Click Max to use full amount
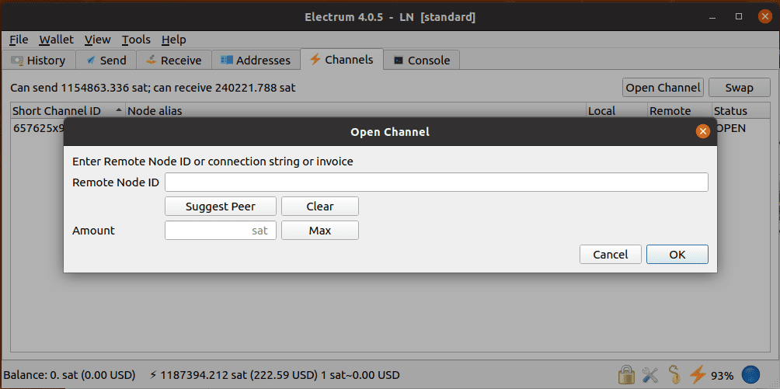This screenshot has height=389, width=780. [319, 231]
